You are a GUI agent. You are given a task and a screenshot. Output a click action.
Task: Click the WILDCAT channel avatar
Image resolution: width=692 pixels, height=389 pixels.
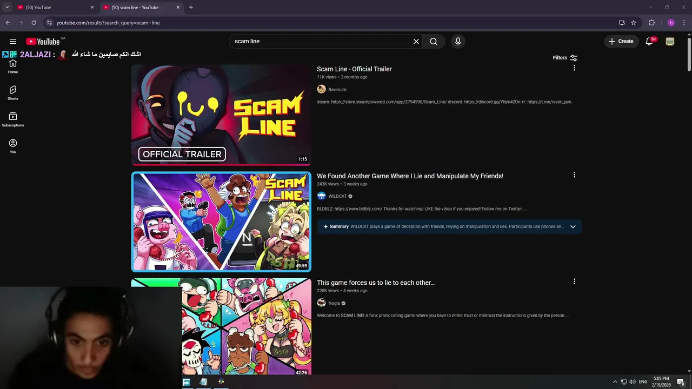(x=321, y=196)
